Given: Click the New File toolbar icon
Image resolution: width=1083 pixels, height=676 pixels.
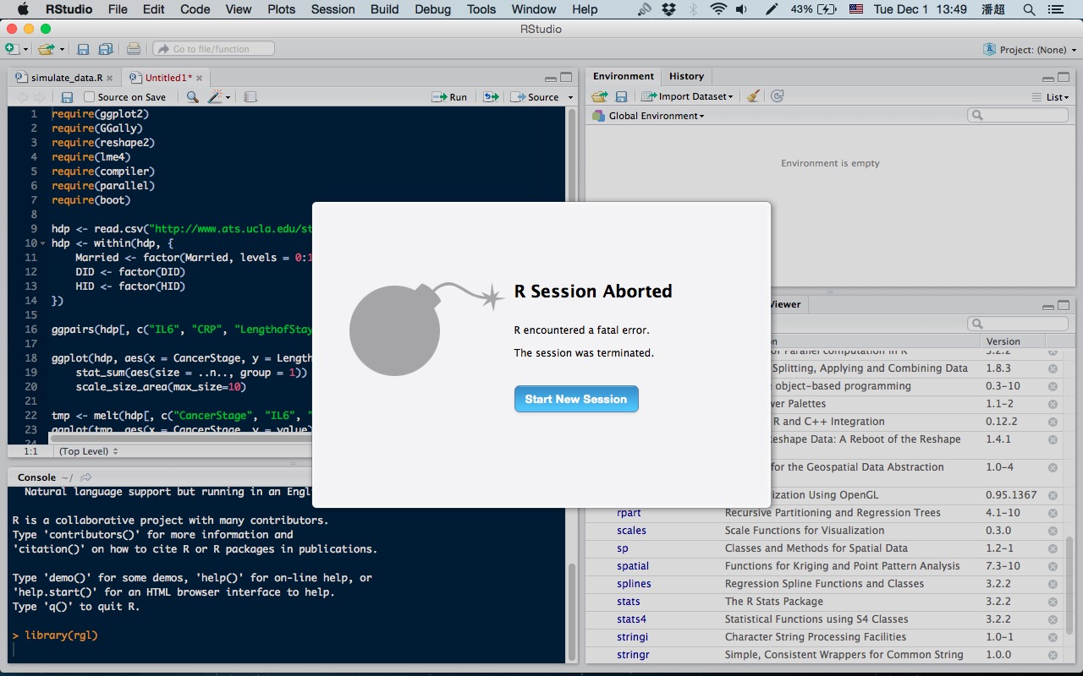Looking at the screenshot, I should [x=12, y=49].
